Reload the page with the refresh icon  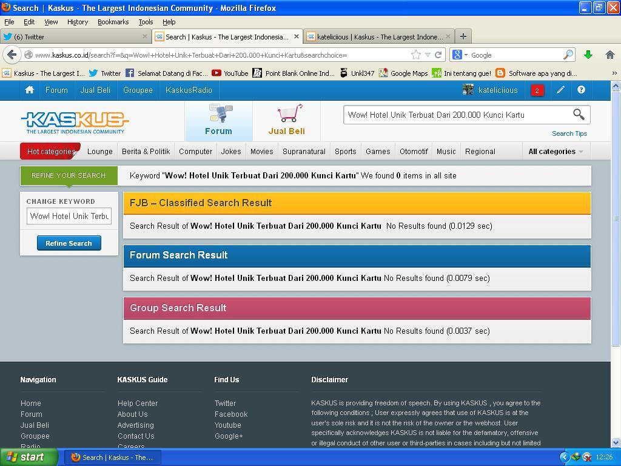pyautogui.click(x=438, y=55)
